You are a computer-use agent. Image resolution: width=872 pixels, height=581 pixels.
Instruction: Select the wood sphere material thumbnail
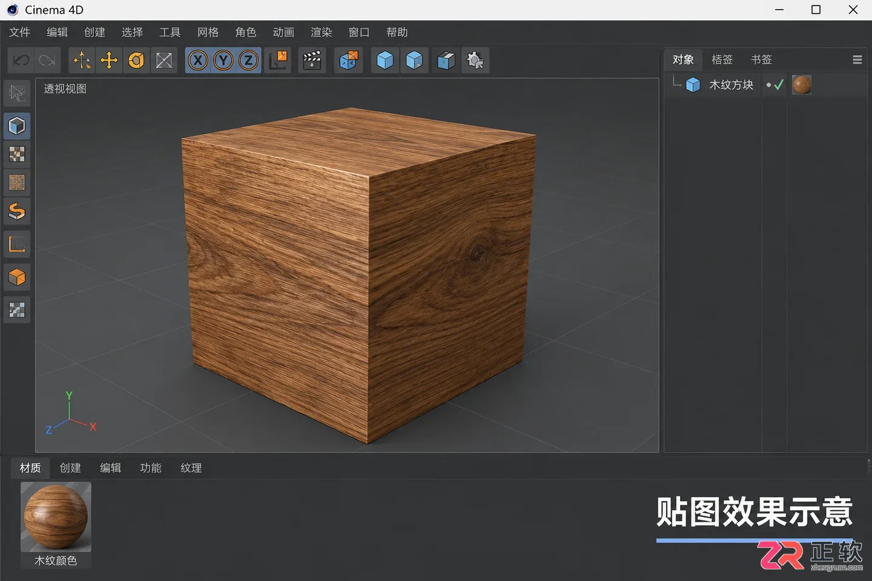click(56, 517)
